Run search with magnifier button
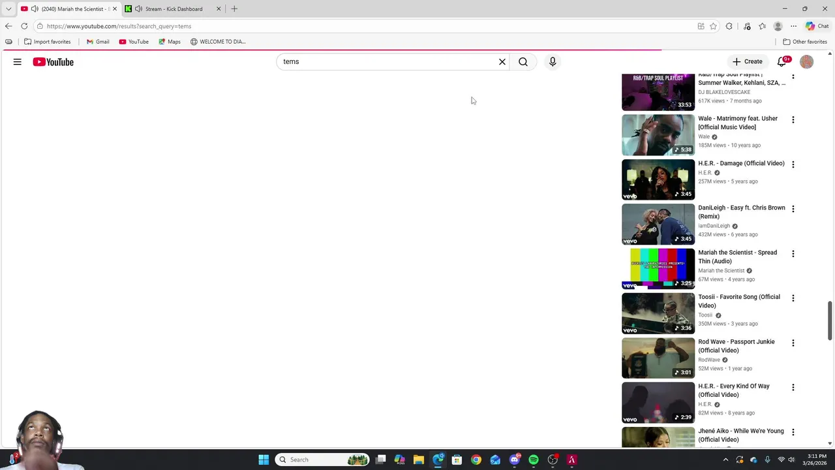 coord(523,62)
